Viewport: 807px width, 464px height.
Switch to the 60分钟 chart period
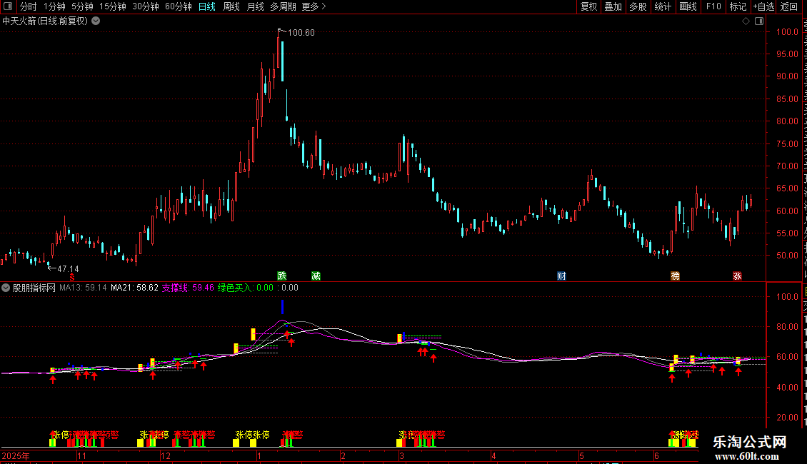click(178, 6)
